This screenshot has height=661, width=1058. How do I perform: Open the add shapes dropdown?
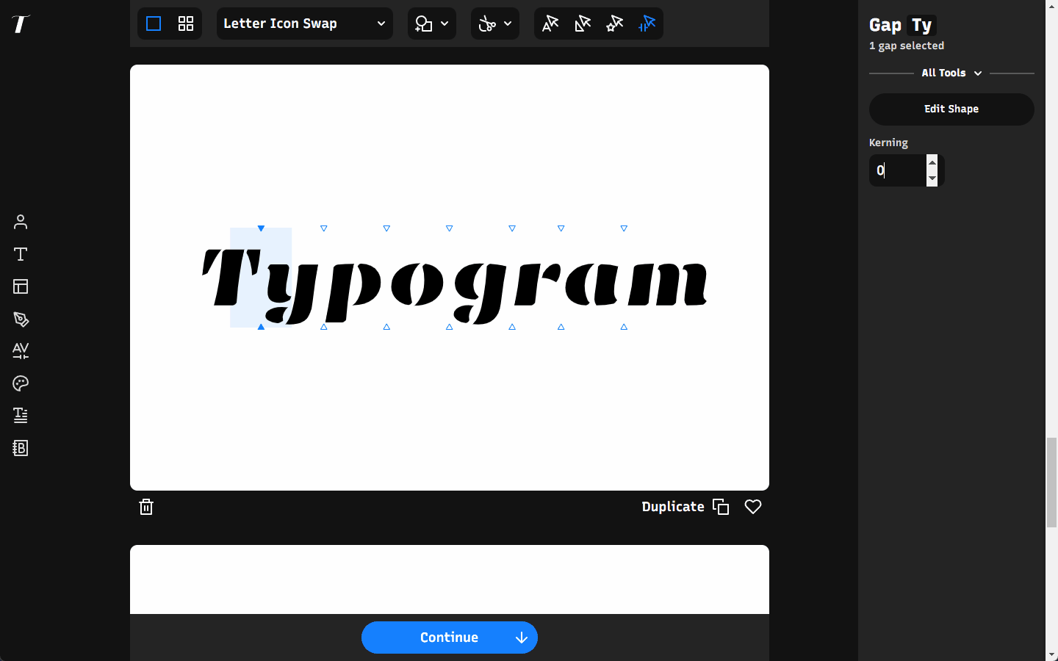click(x=432, y=24)
